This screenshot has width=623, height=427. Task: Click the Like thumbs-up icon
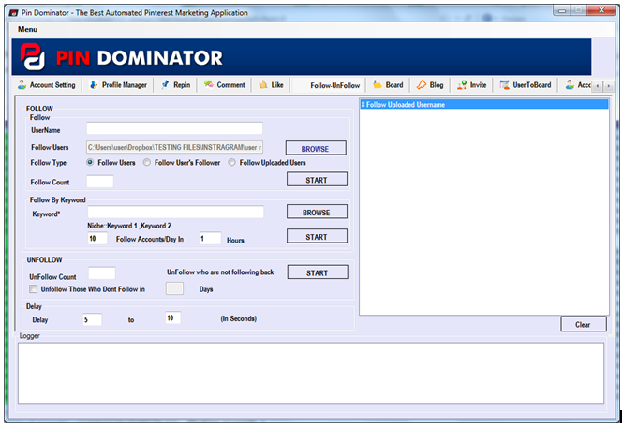[263, 84]
